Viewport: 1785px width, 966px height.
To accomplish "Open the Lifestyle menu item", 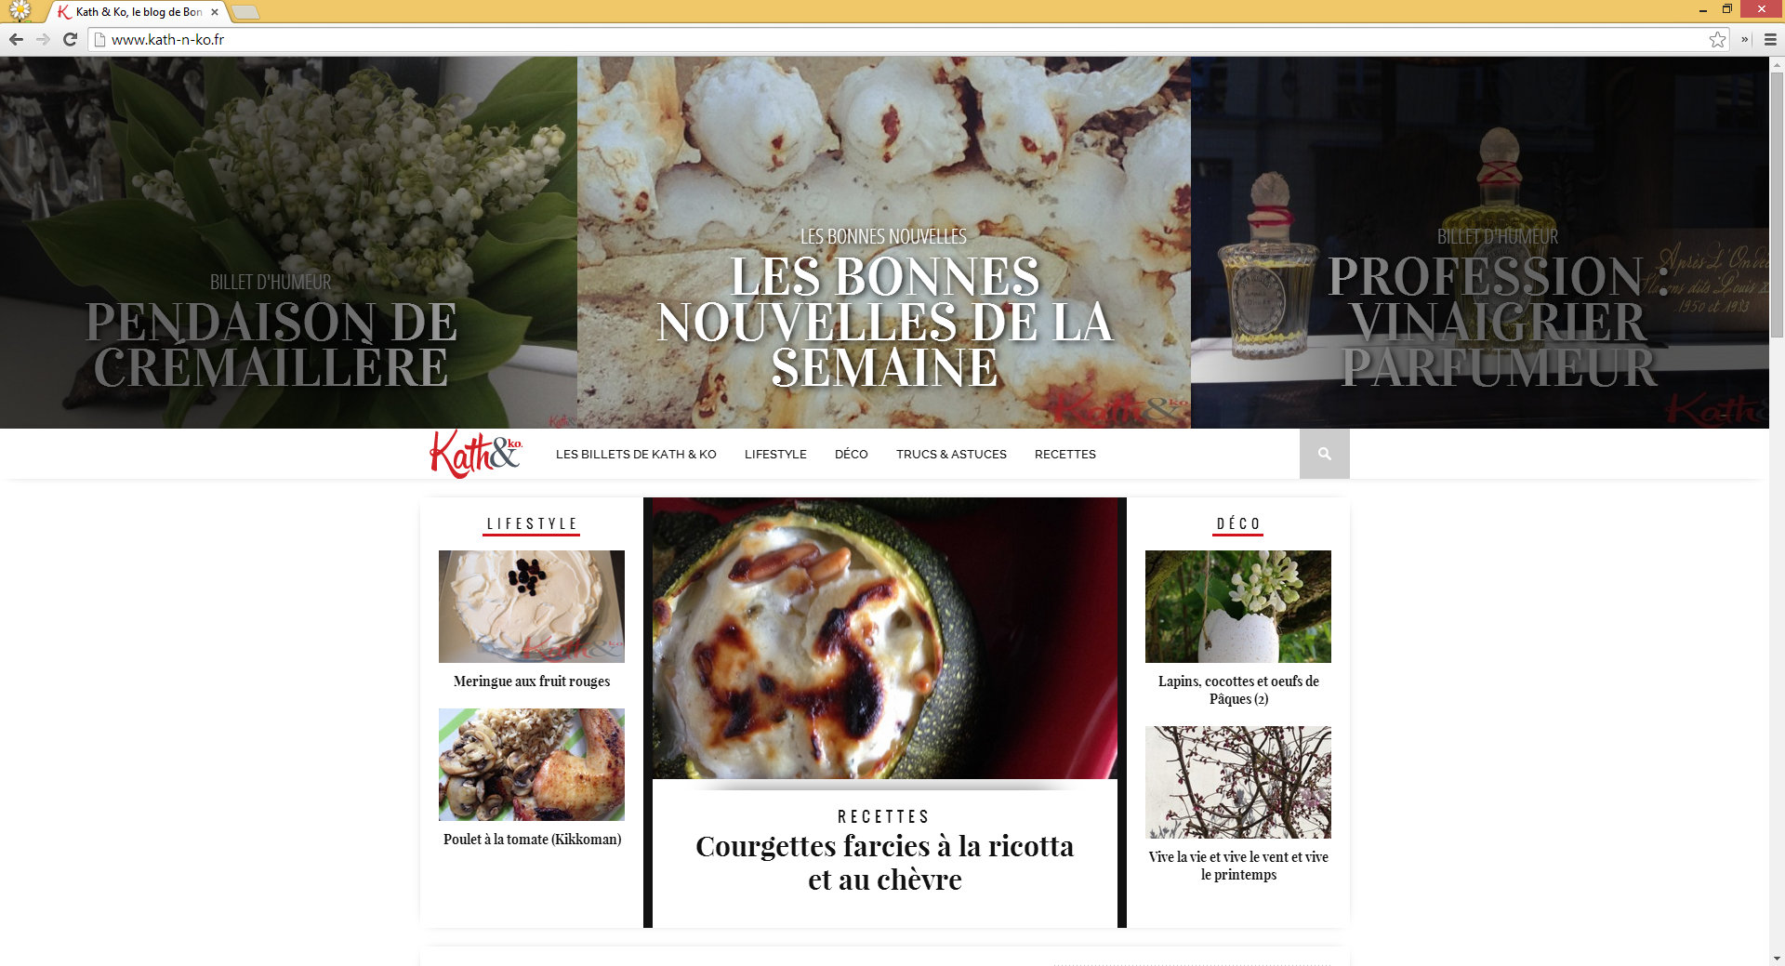I will click(x=775, y=454).
